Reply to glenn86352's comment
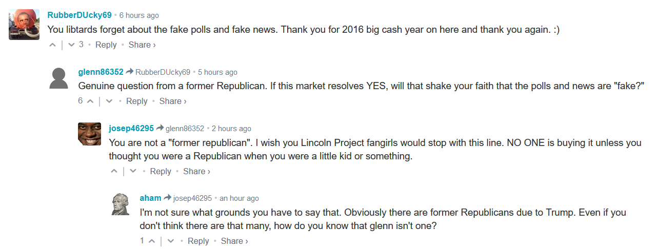Image resolution: width=656 pixels, height=249 pixels. (x=137, y=101)
